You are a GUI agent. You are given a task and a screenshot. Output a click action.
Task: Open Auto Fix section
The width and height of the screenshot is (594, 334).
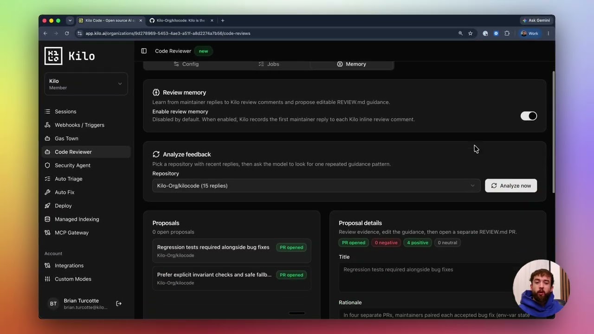coord(86,192)
